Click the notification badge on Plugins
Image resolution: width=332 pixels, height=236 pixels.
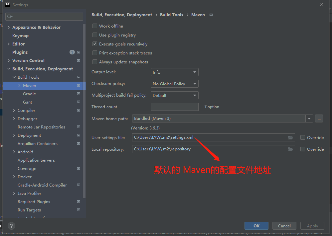[72, 52]
